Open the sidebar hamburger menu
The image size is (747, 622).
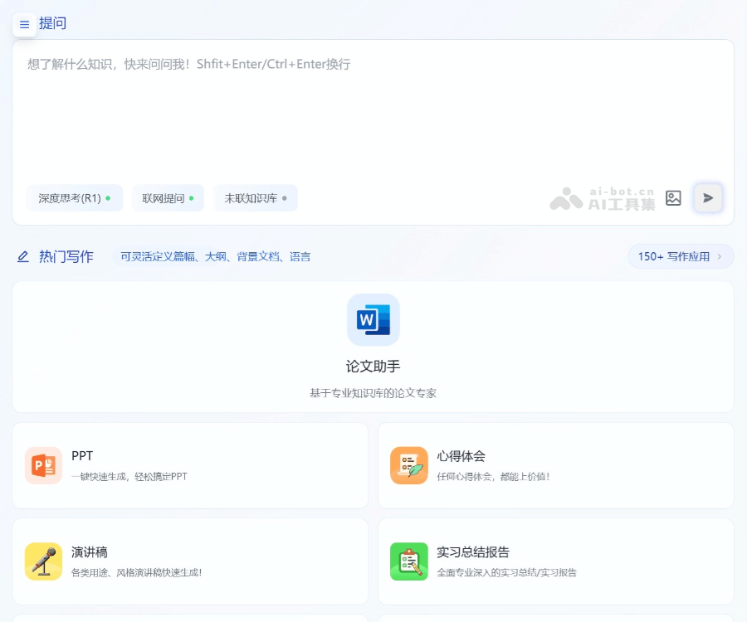tap(24, 24)
